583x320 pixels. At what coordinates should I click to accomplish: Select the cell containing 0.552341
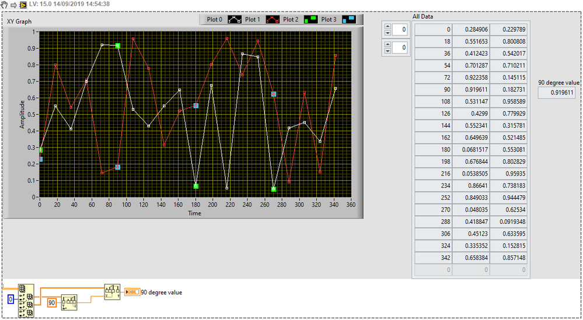(x=471, y=125)
